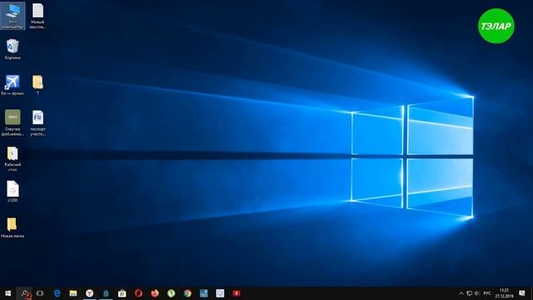The width and height of the screenshot is (533, 300).
Task: Launch Firefox from the taskbar
Action: [x=155, y=293]
